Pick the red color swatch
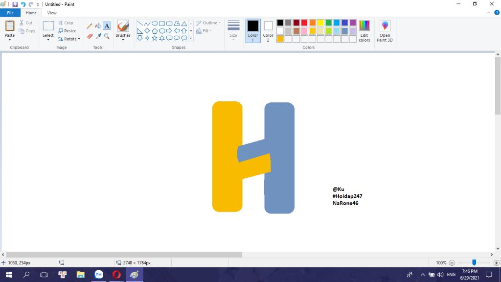Image resolution: width=501 pixels, height=282 pixels. point(304,23)
